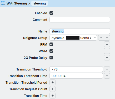115x99 pixels.
Task: Add Transition Threshold Period with plus
Action: (x=53, y=82)
